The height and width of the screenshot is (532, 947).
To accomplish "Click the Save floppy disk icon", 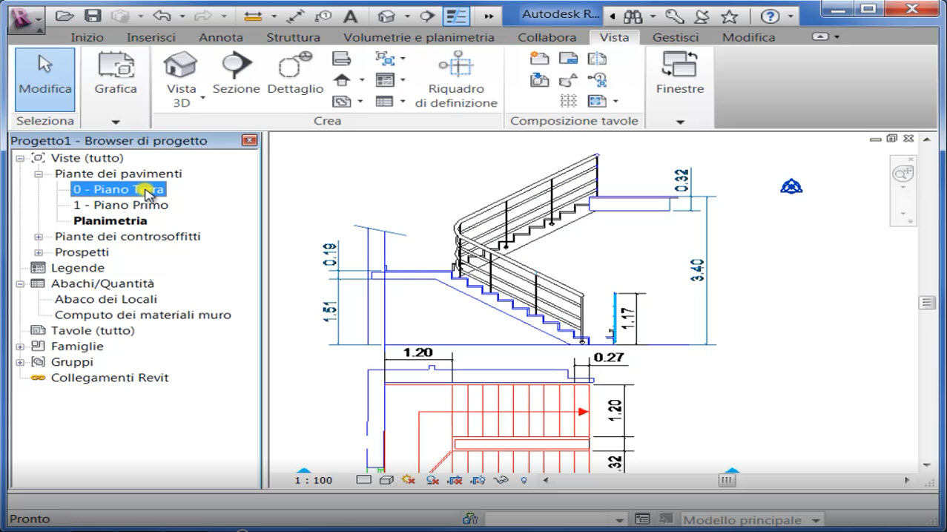I will click(x=93, y=16).
